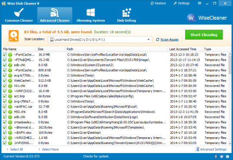
Task: Uncheck the act.tmp checkbox
Action: point(5,96)
